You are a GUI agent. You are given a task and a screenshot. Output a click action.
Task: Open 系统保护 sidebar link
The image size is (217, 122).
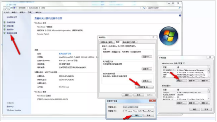(x=10, y=29)
